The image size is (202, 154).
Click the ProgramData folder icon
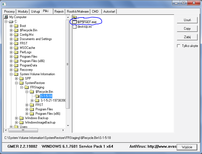pos(16,65)
